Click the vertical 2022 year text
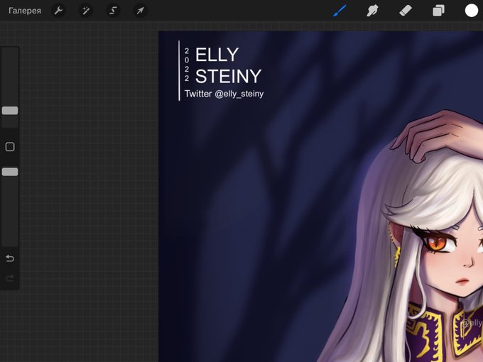 [187, 65]
